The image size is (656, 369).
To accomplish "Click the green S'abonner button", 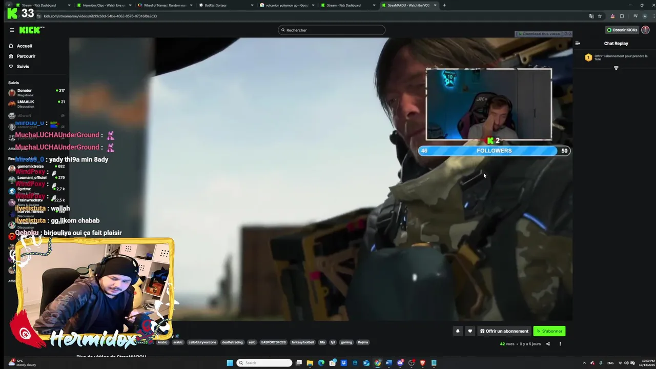I will [549, 331].
